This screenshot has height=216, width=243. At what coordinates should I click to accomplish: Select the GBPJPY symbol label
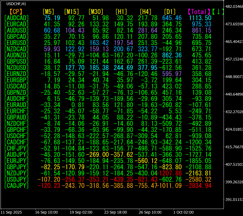click(x=16, y=167)
